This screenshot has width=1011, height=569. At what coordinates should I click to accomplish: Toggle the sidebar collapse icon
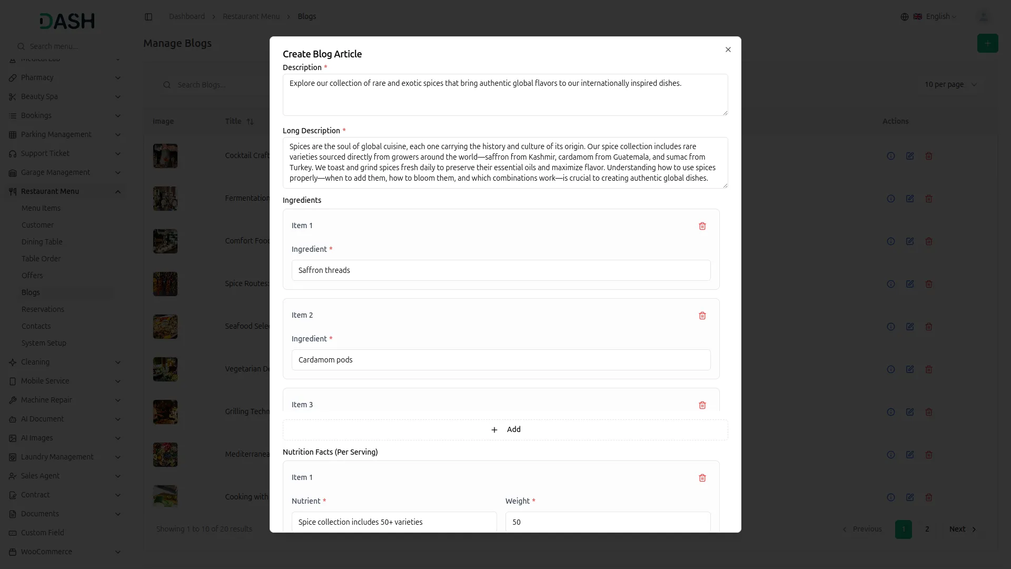point(148,17)
